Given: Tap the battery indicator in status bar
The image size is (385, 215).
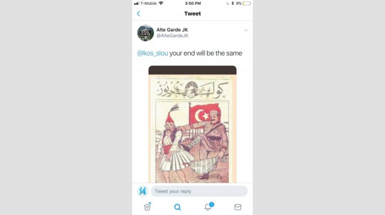Looking at the screenshot, I should click(246, 4).
